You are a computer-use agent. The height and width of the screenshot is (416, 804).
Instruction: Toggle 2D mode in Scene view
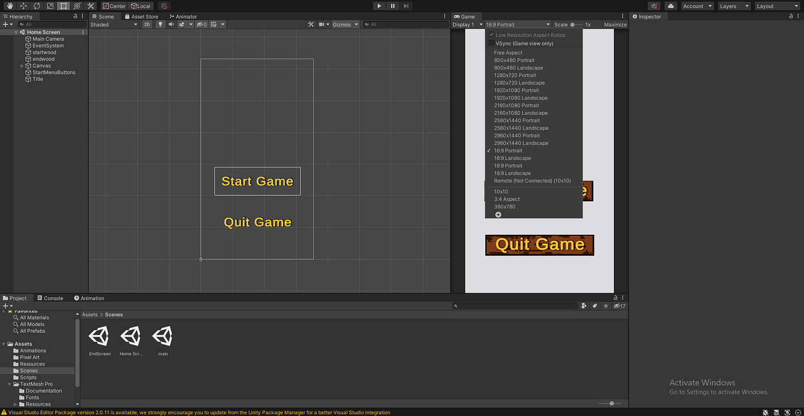point(147,25)
